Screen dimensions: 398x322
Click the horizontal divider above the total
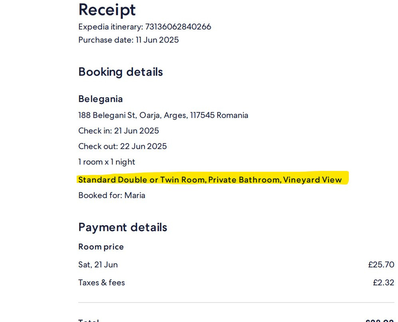(236, 302)
